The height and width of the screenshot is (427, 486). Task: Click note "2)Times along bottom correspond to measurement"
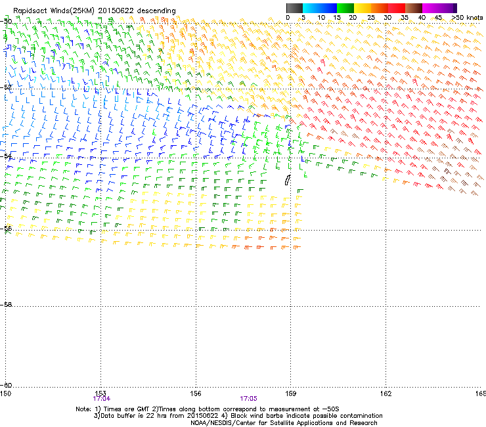[x=232, y=409]
